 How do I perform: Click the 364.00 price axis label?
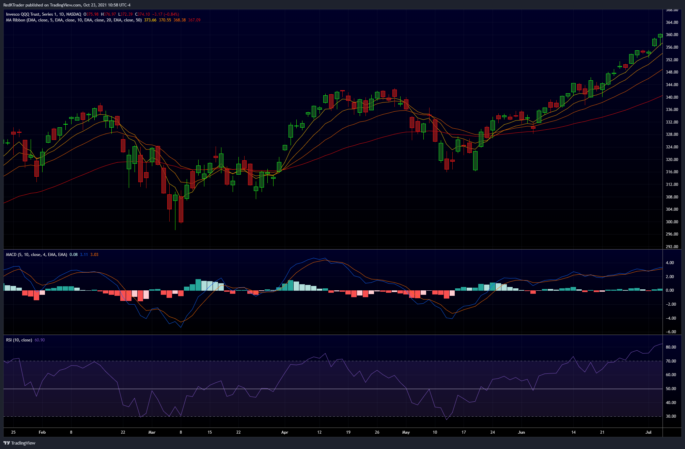pos(672,22)
